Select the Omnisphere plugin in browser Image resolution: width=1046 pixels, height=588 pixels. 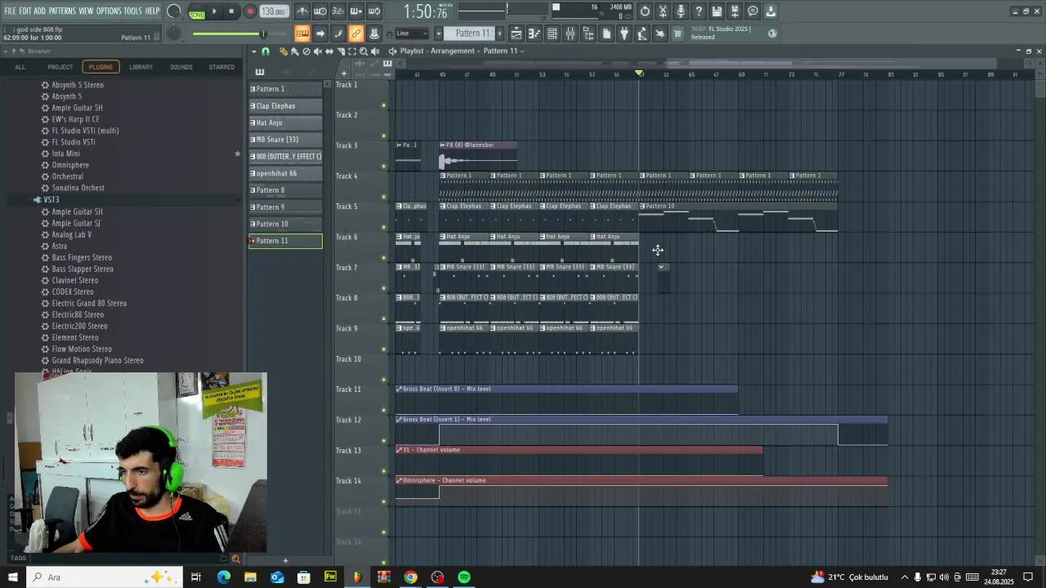click(x=70, y=165)
